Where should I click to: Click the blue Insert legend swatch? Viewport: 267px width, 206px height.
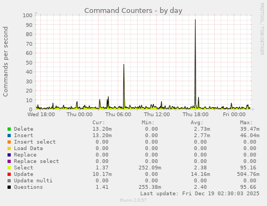9,136
